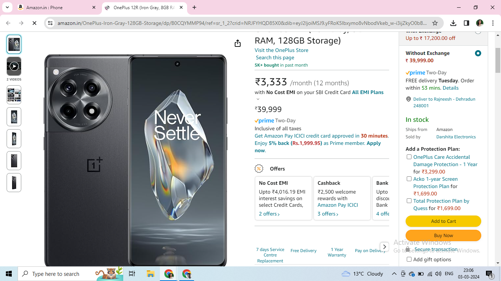Expand the 2 offers No Cost EMI link
The height and width of the screenshot is (281, 501).
[269, 214]
